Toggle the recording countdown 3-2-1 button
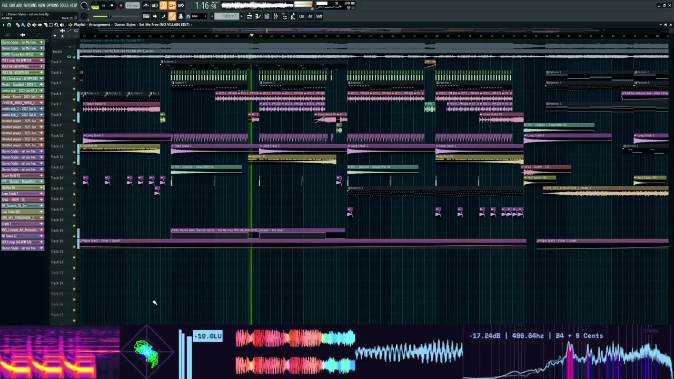The width and height of the screenshot is (674, 379). [163, 5]
